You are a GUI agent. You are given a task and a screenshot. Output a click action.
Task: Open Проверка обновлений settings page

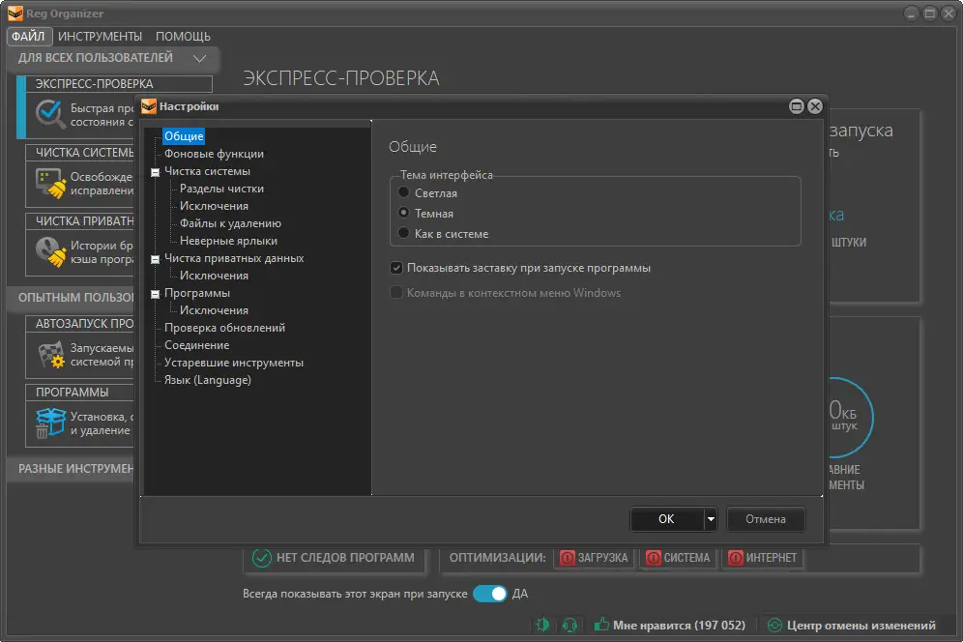(x=224, y=328)
